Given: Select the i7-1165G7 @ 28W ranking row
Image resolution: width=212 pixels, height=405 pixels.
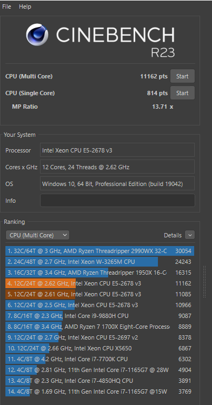Looking at the screenshot, I should [x=100, y=370].
